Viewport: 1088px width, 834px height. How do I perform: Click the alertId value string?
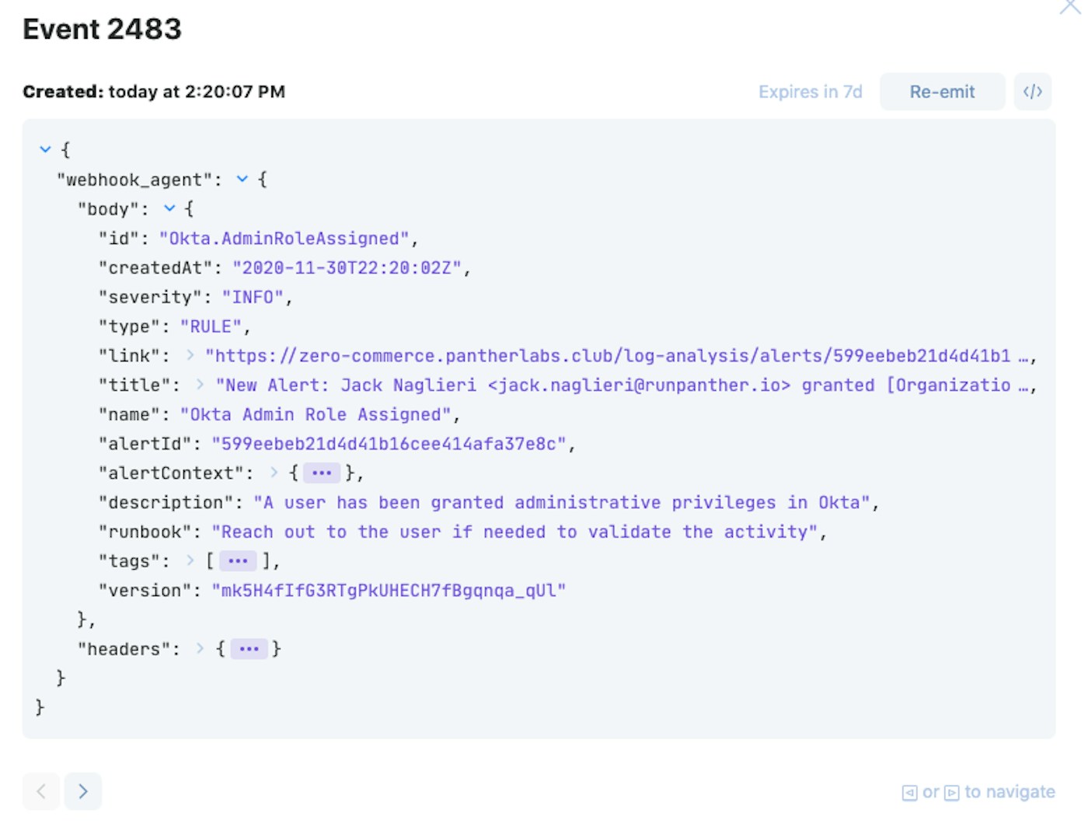[392, 444]
